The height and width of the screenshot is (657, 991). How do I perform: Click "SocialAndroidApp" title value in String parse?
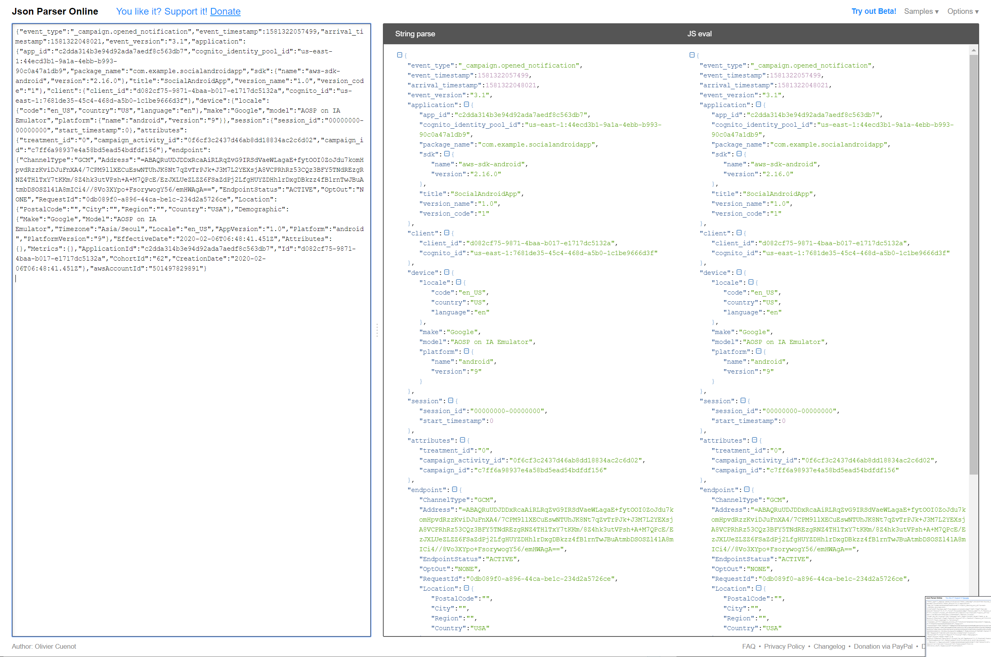tap(485, 194)
